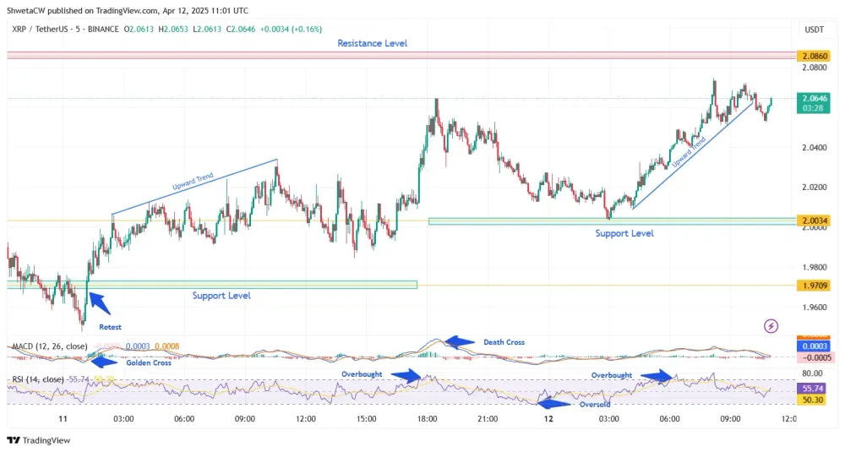Image resolution: width=845 pixels, height=452 pixels.
Task: Click the date 12 on time axis
Action: (548, 419)
